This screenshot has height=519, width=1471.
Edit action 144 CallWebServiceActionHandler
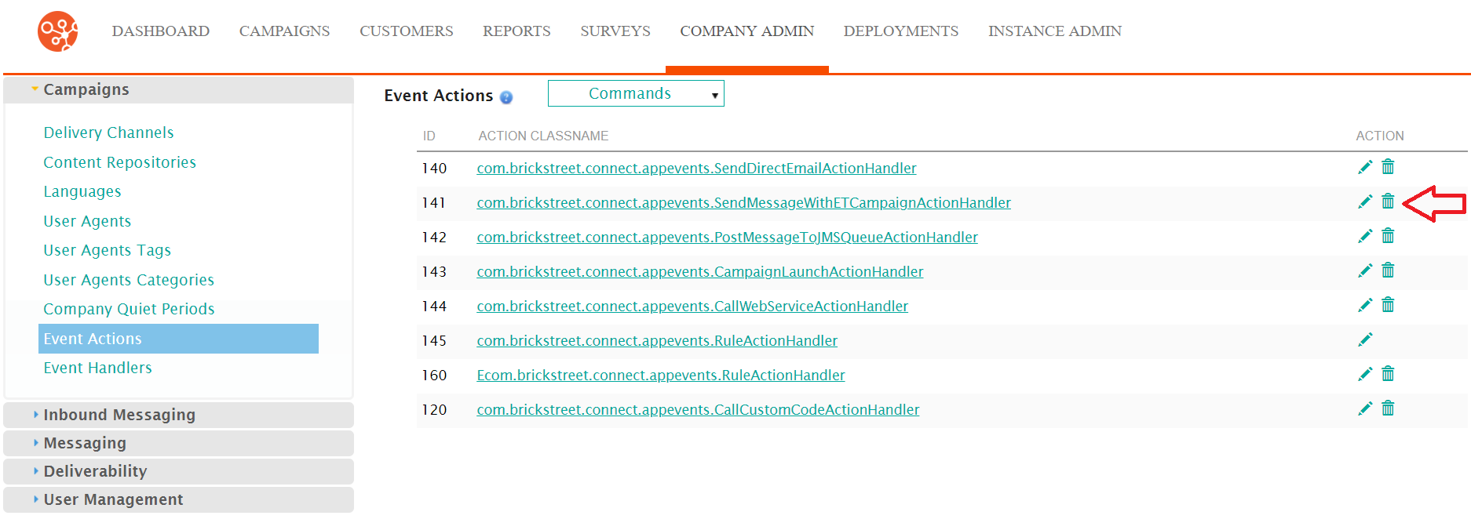[1365, 305]
